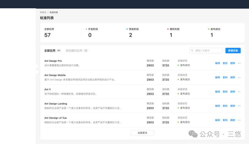249x144 pixels.
Task: Select the Ant Design Landing title
Action: [x=56, y=104]
